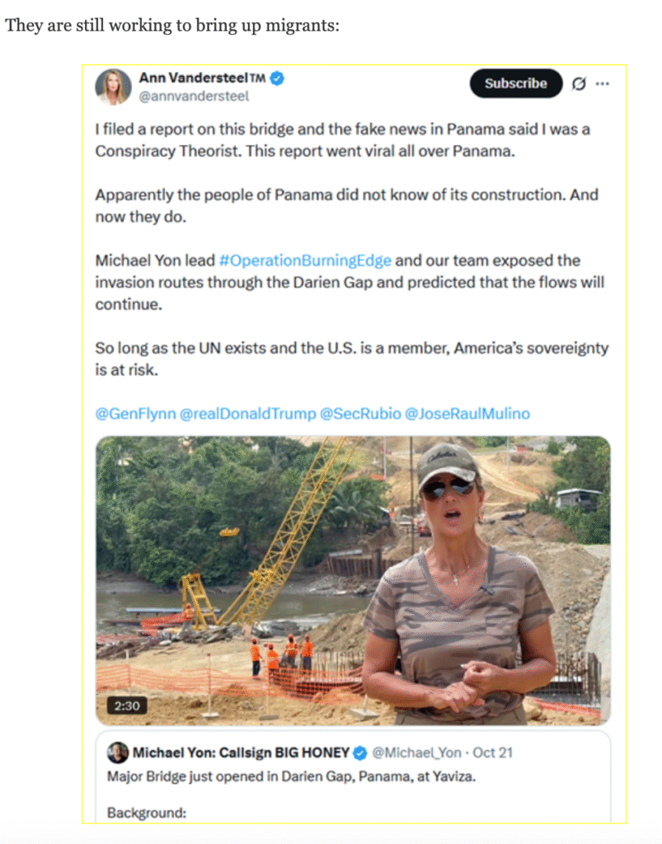Open the three-dot more options menu
This screenshot has width=662, height=844.
(603, 83)
